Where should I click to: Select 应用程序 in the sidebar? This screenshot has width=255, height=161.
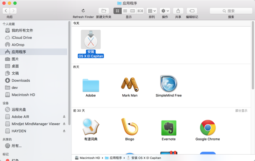pos(34,52)
